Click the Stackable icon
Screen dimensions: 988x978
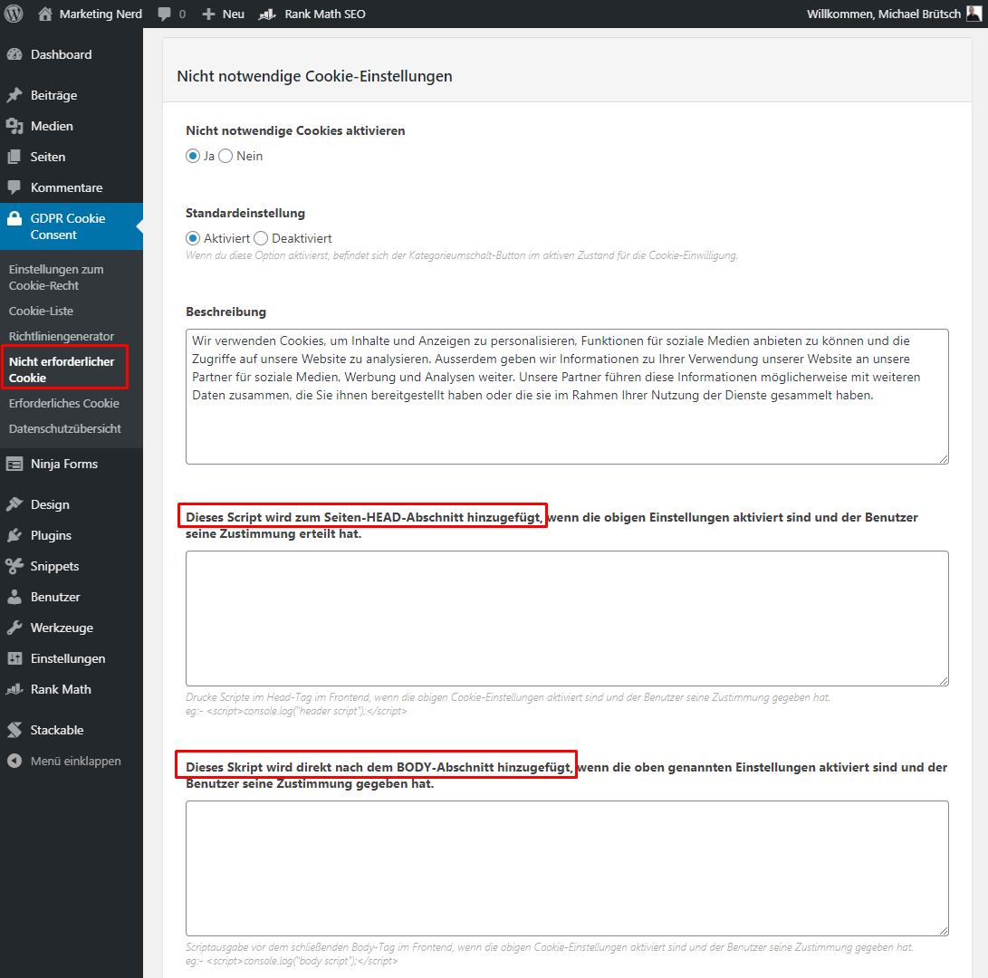(14, 731)
